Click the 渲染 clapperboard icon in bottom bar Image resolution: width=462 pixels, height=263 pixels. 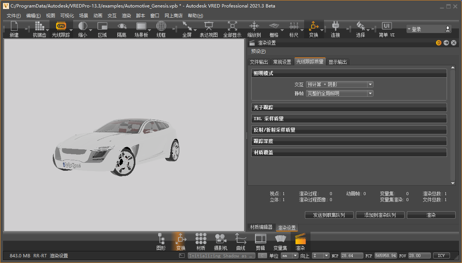pos(300,239)
